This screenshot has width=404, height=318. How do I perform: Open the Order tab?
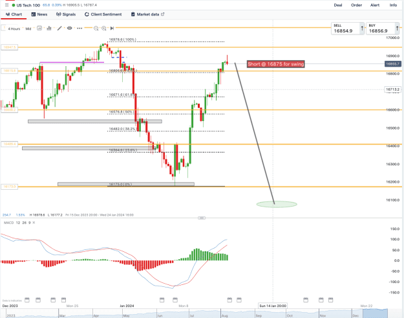coord(356,5)
